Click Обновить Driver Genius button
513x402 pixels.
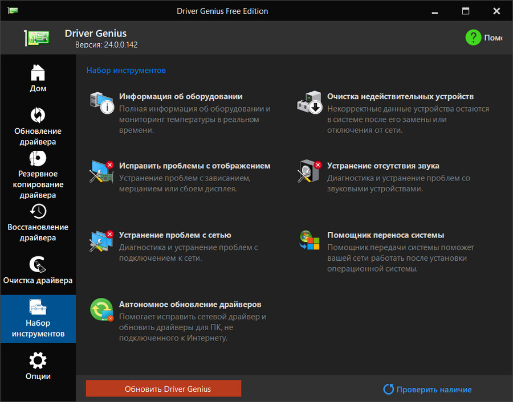click(x=164, y=388)
